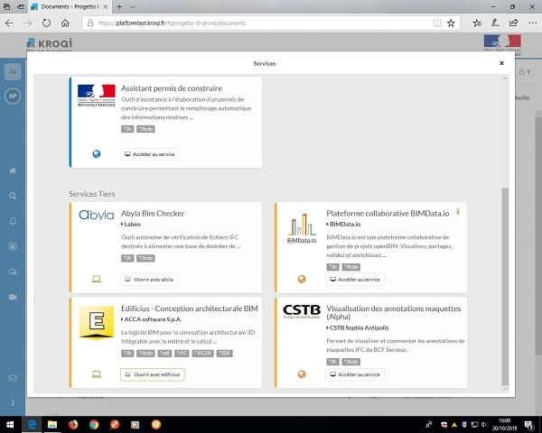Click the laptop icon on Abyla Bim Checker card
Viewport: 542px width, 433px height.
pyautogui.click(x=97, y=279)
